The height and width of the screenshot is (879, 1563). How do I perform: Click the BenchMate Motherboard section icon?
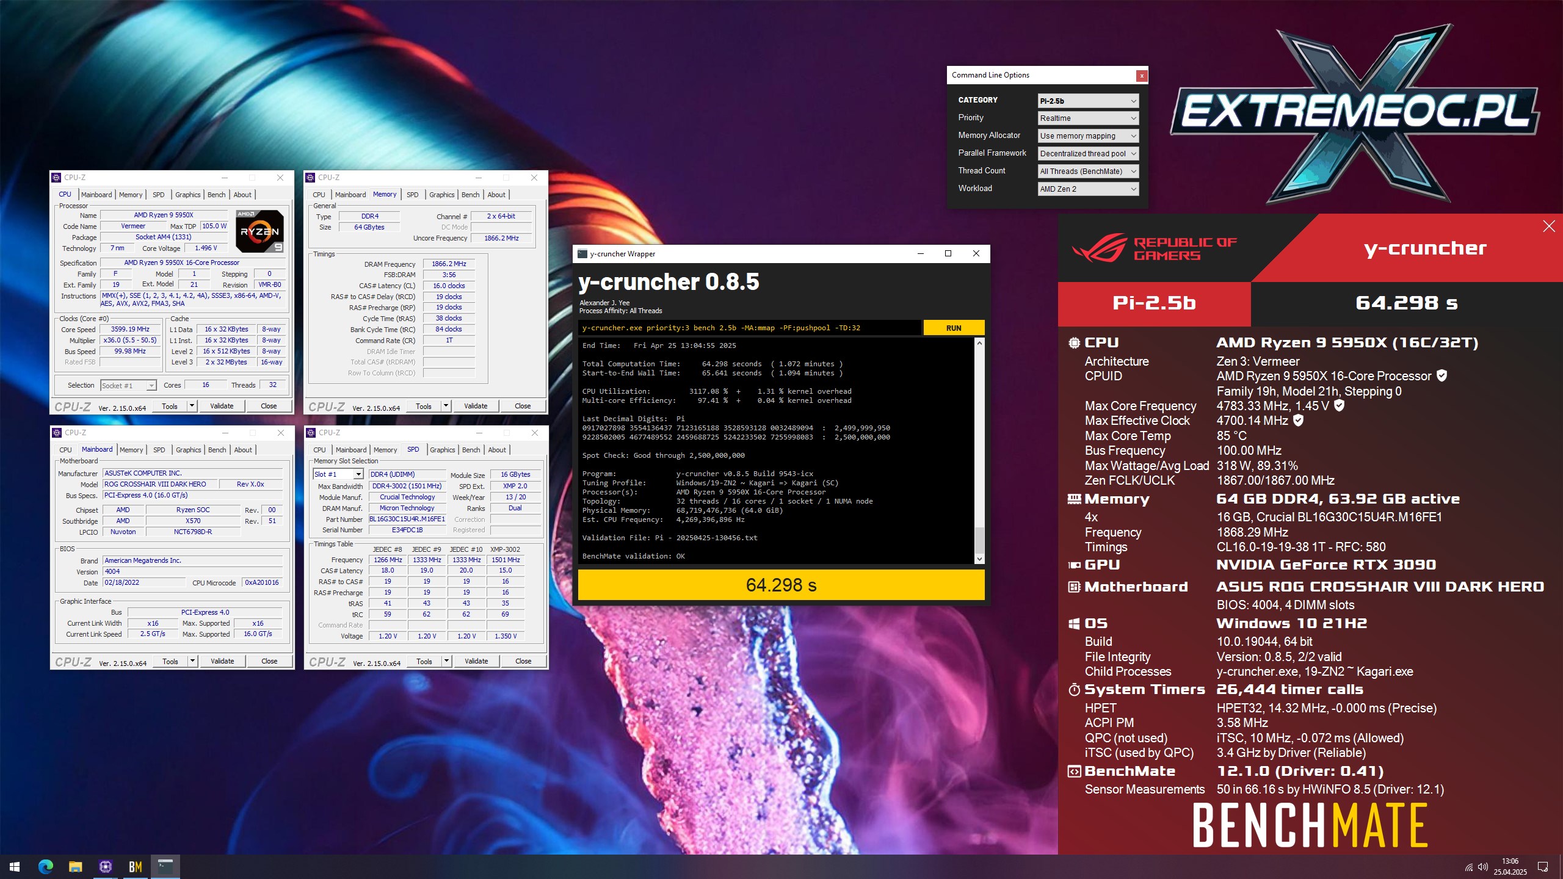pyautogui.click(x=1074, y=587)
